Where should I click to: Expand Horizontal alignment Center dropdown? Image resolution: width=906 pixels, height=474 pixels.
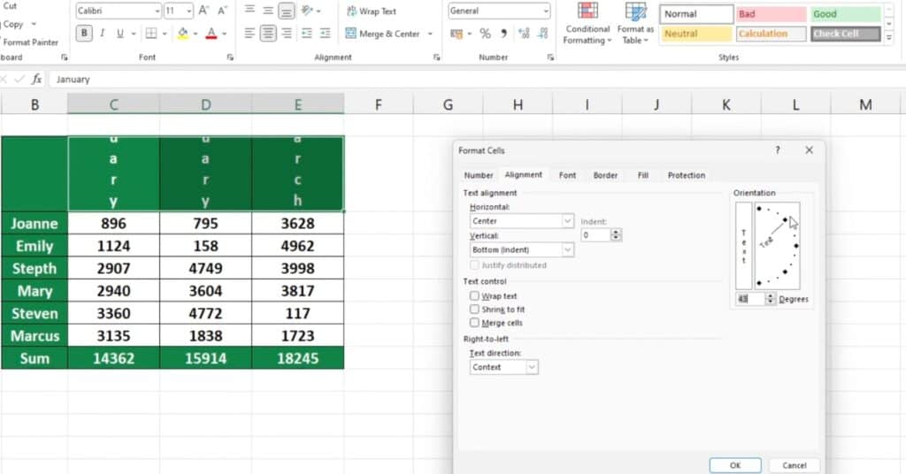567,221
